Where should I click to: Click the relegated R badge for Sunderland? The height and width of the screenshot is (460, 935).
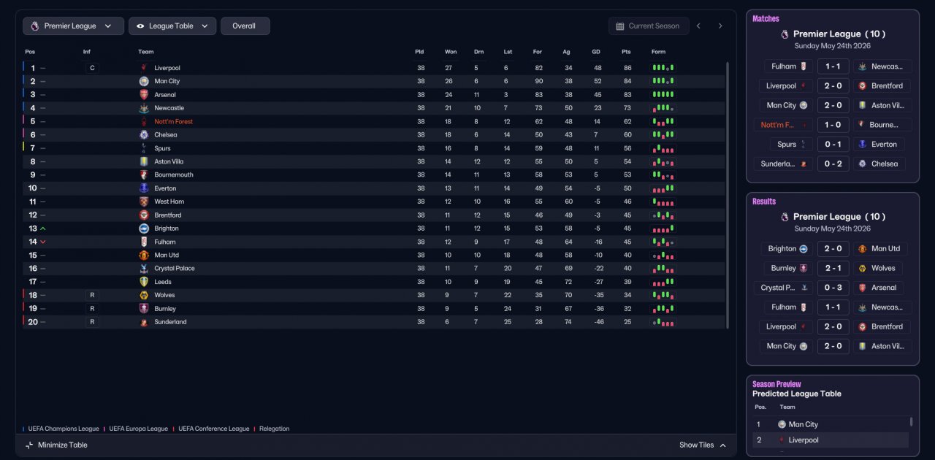tap(91, 322)
